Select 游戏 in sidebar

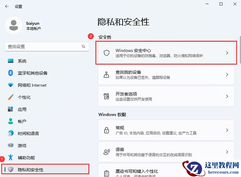pyautogui.click(x=47, y=145)
